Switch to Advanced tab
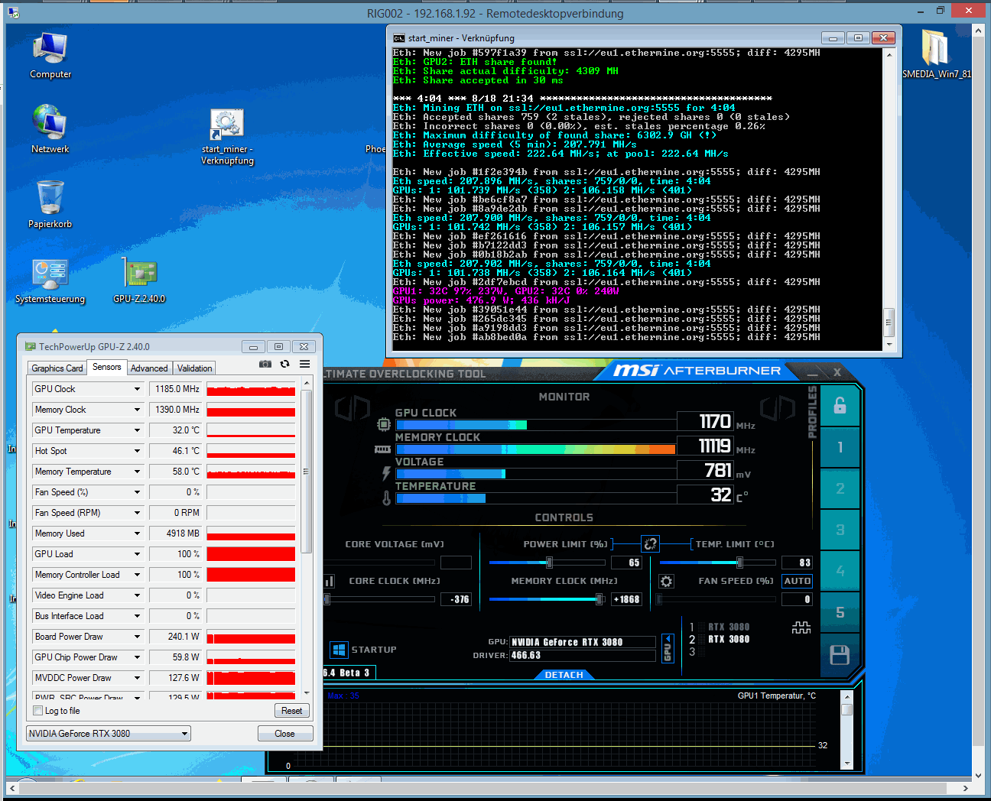This screenshot has height=801, width=991. (149, 368)
